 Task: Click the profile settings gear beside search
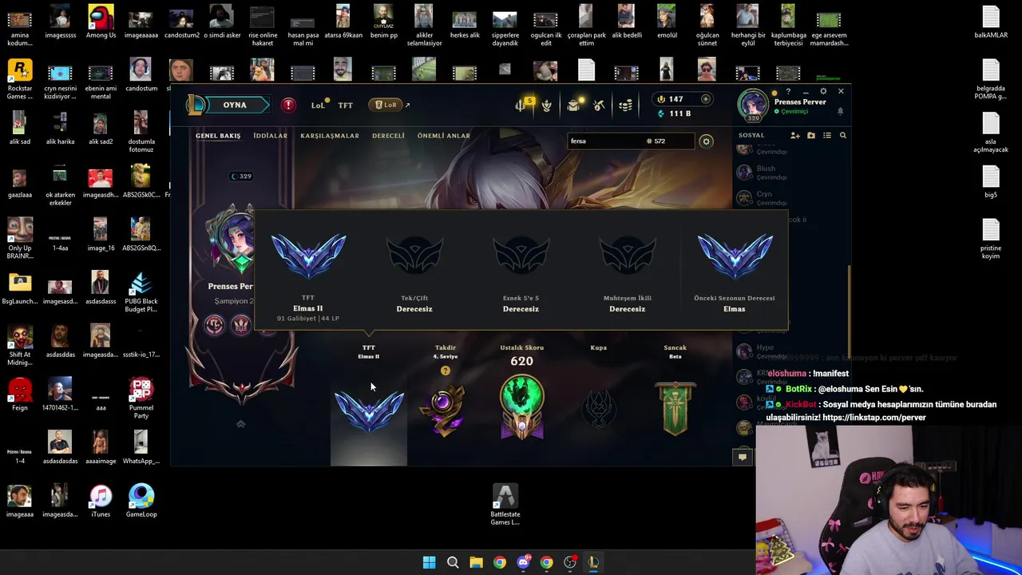pos(706,141)
